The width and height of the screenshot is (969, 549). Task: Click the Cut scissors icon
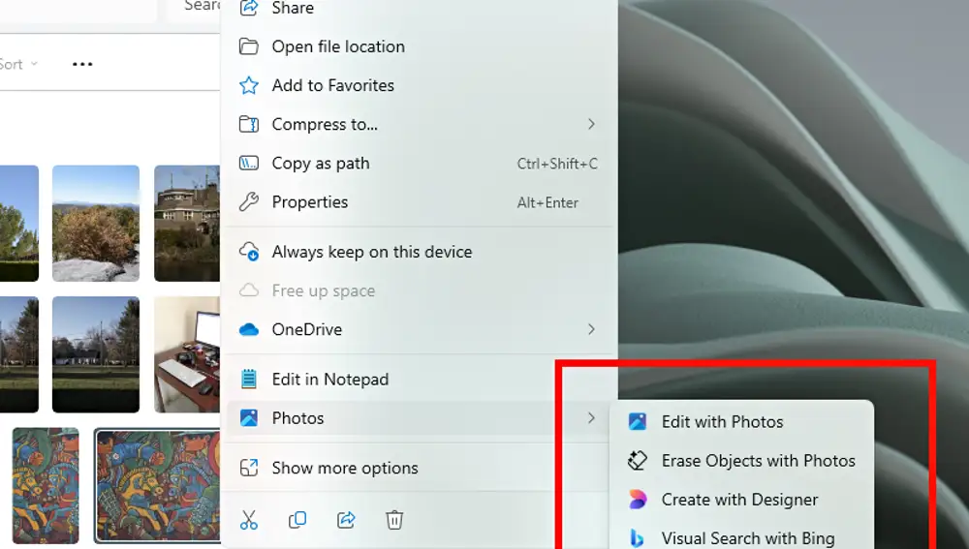click(x=248, y=520)
